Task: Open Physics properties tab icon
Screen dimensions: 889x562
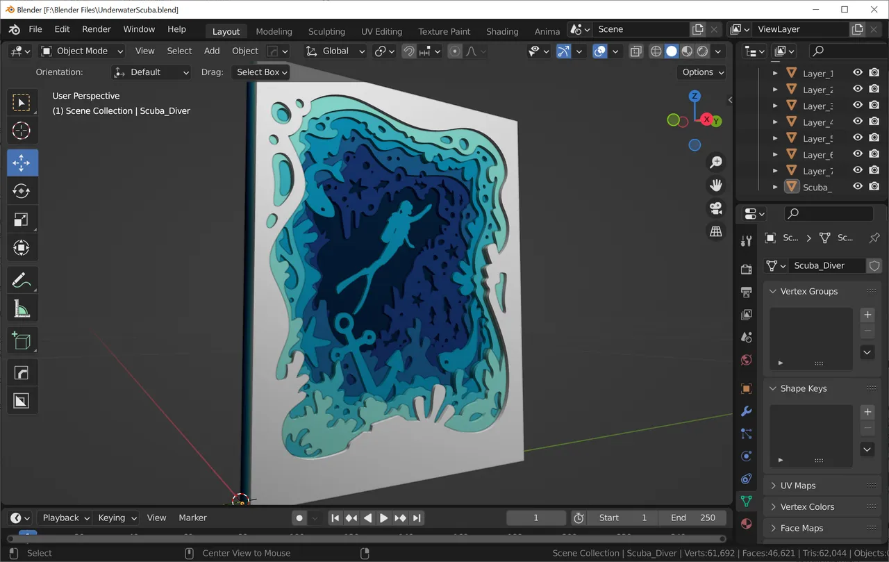Action: coord(747,456)
